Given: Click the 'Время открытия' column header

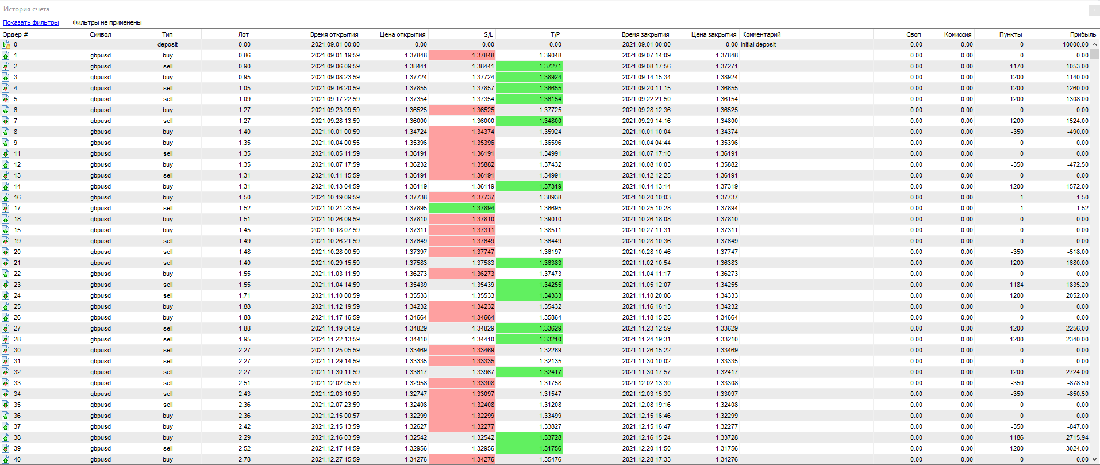Looking at the screenshot, I should [x=334, y=34].
